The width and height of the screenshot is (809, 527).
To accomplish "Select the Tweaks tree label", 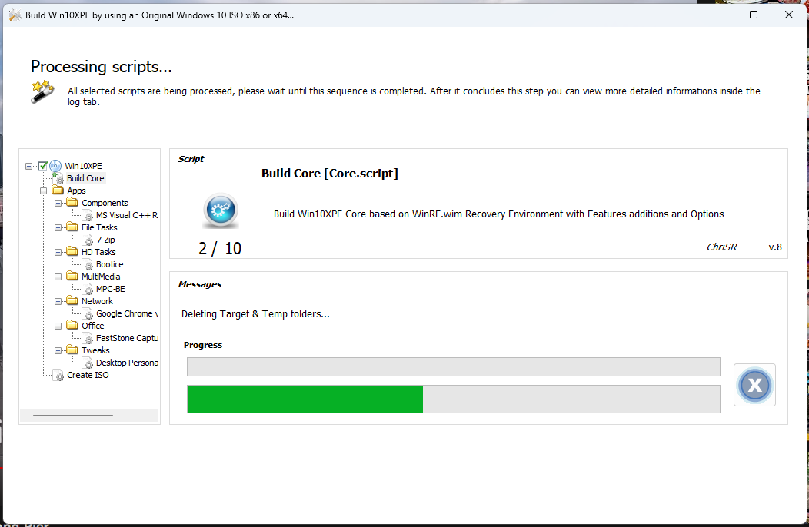I will click(x=95, y=350).
